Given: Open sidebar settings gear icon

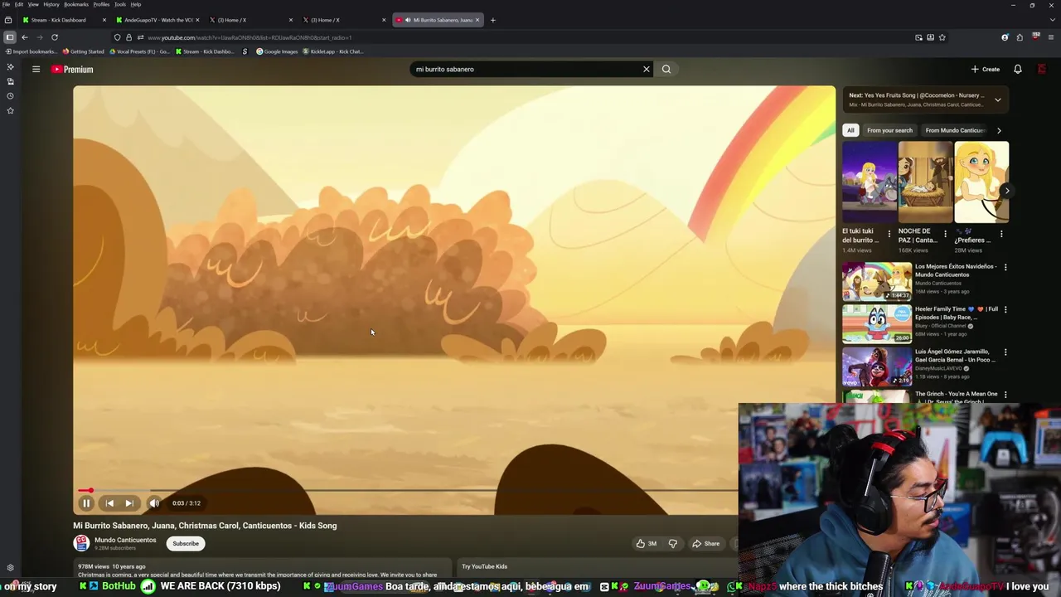Looking at the screenshot, I should tap(10, 568).
